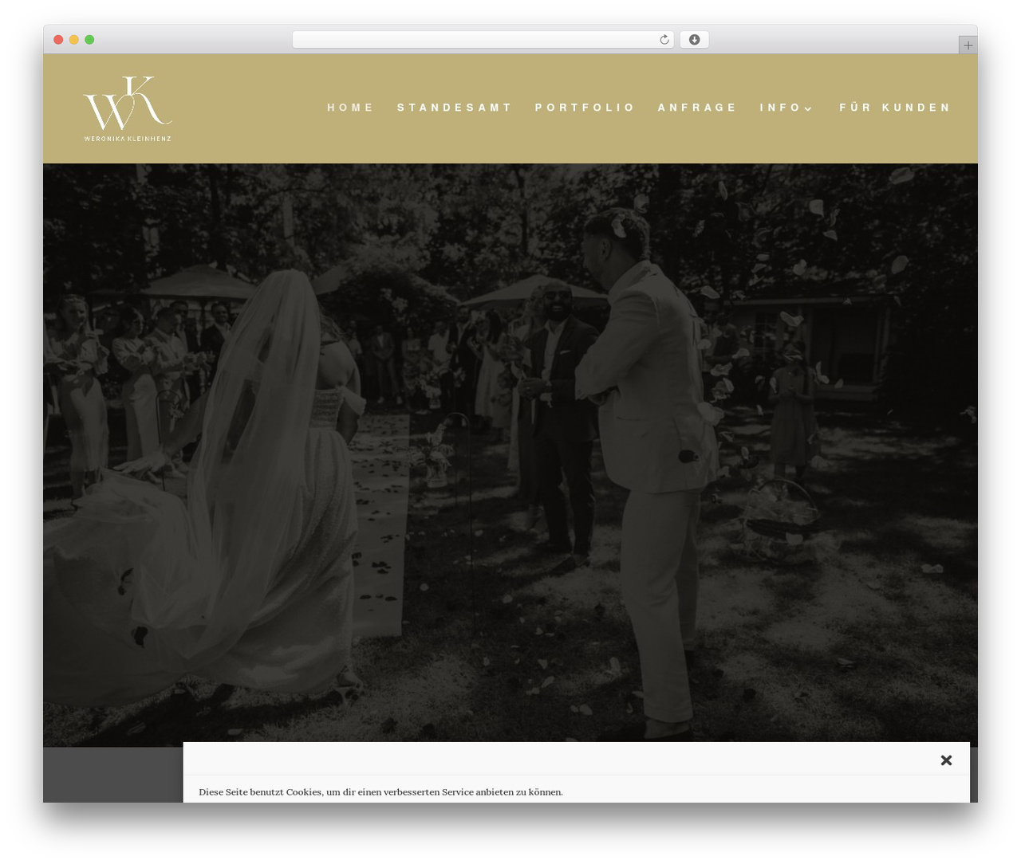This screenshot has height=864, width=1021.
Task: Close the browser window with the red button
Action: tap(58, 40)
